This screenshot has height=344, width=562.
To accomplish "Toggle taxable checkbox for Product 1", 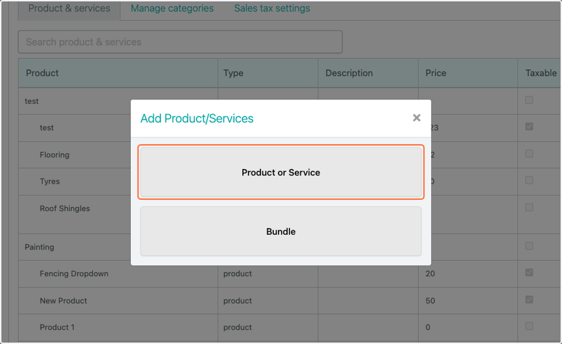I will tap(529, 326).
